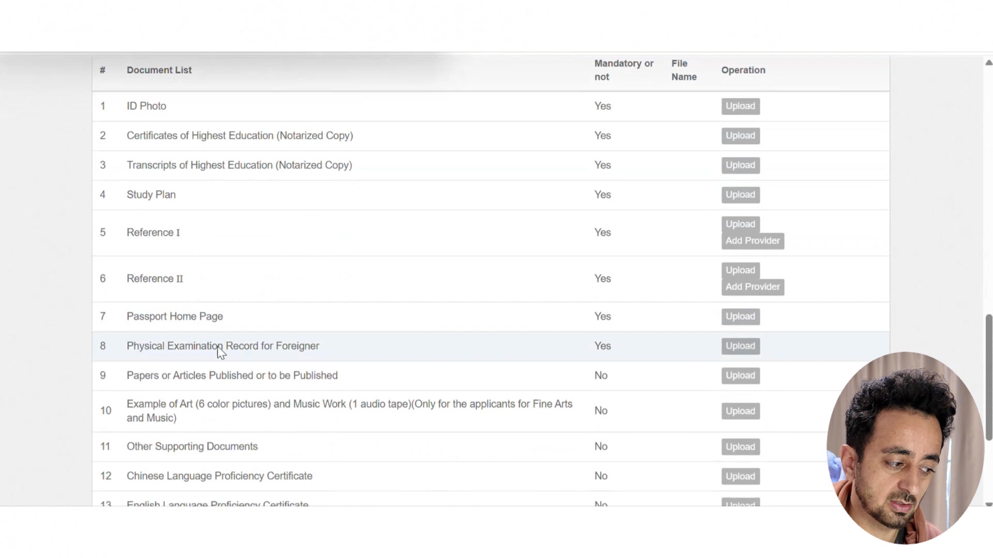The width and height of the screenshot is (993, 558).
Task: Upload the Passport Home Page
Action: coord(740,316)
